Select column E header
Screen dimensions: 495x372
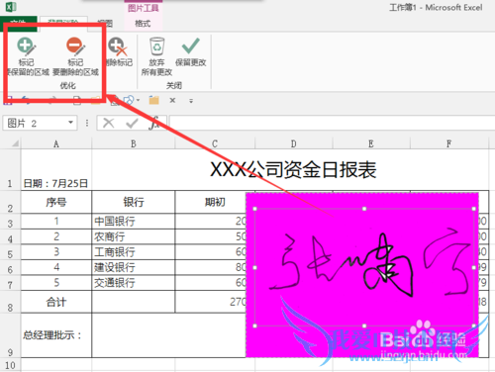point(371,143)
